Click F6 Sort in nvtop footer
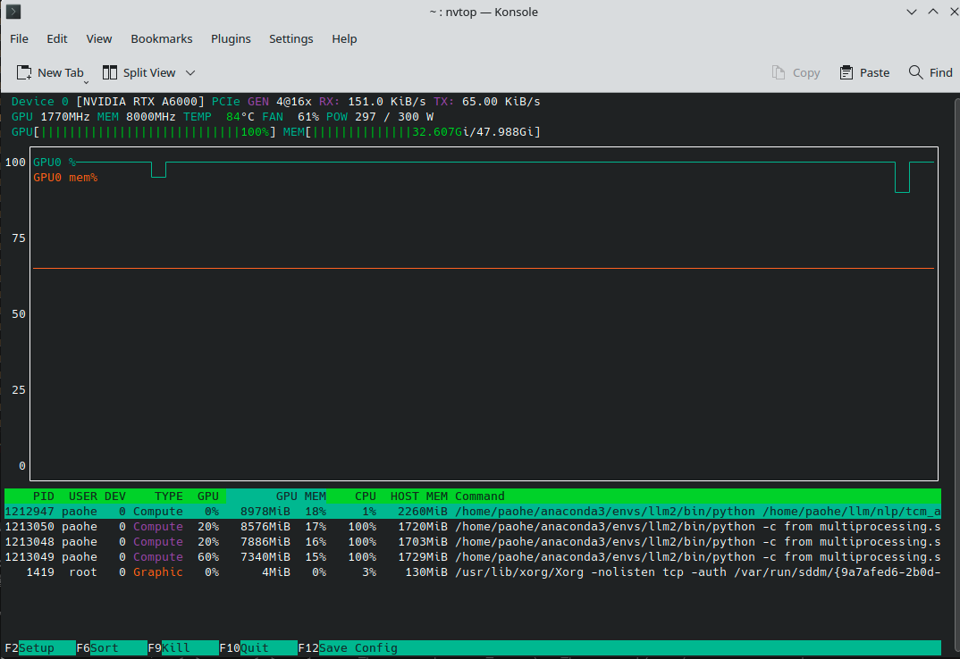 pos(112,648)
